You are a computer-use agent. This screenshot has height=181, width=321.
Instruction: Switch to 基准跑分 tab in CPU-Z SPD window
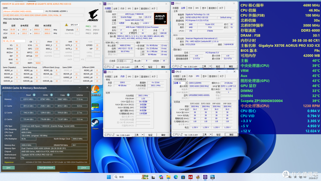point(213,76)
